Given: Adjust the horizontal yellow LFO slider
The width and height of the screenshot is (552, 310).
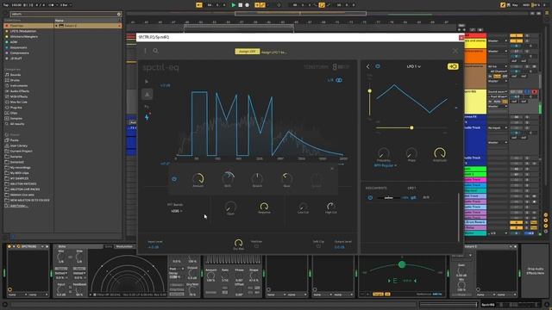Looking at the screenshot, I should point(411,127).
